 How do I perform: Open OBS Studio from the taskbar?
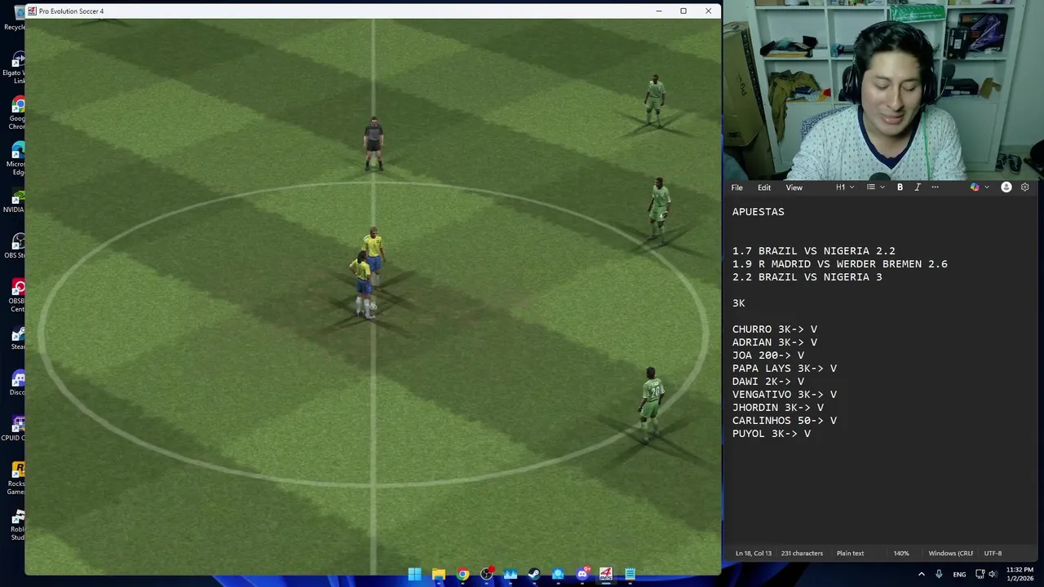click(x=487, y=574)
